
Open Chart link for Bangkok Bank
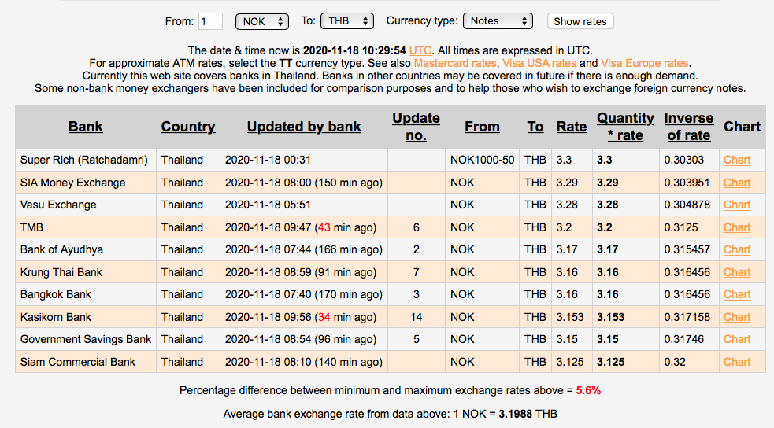(737, 294)
